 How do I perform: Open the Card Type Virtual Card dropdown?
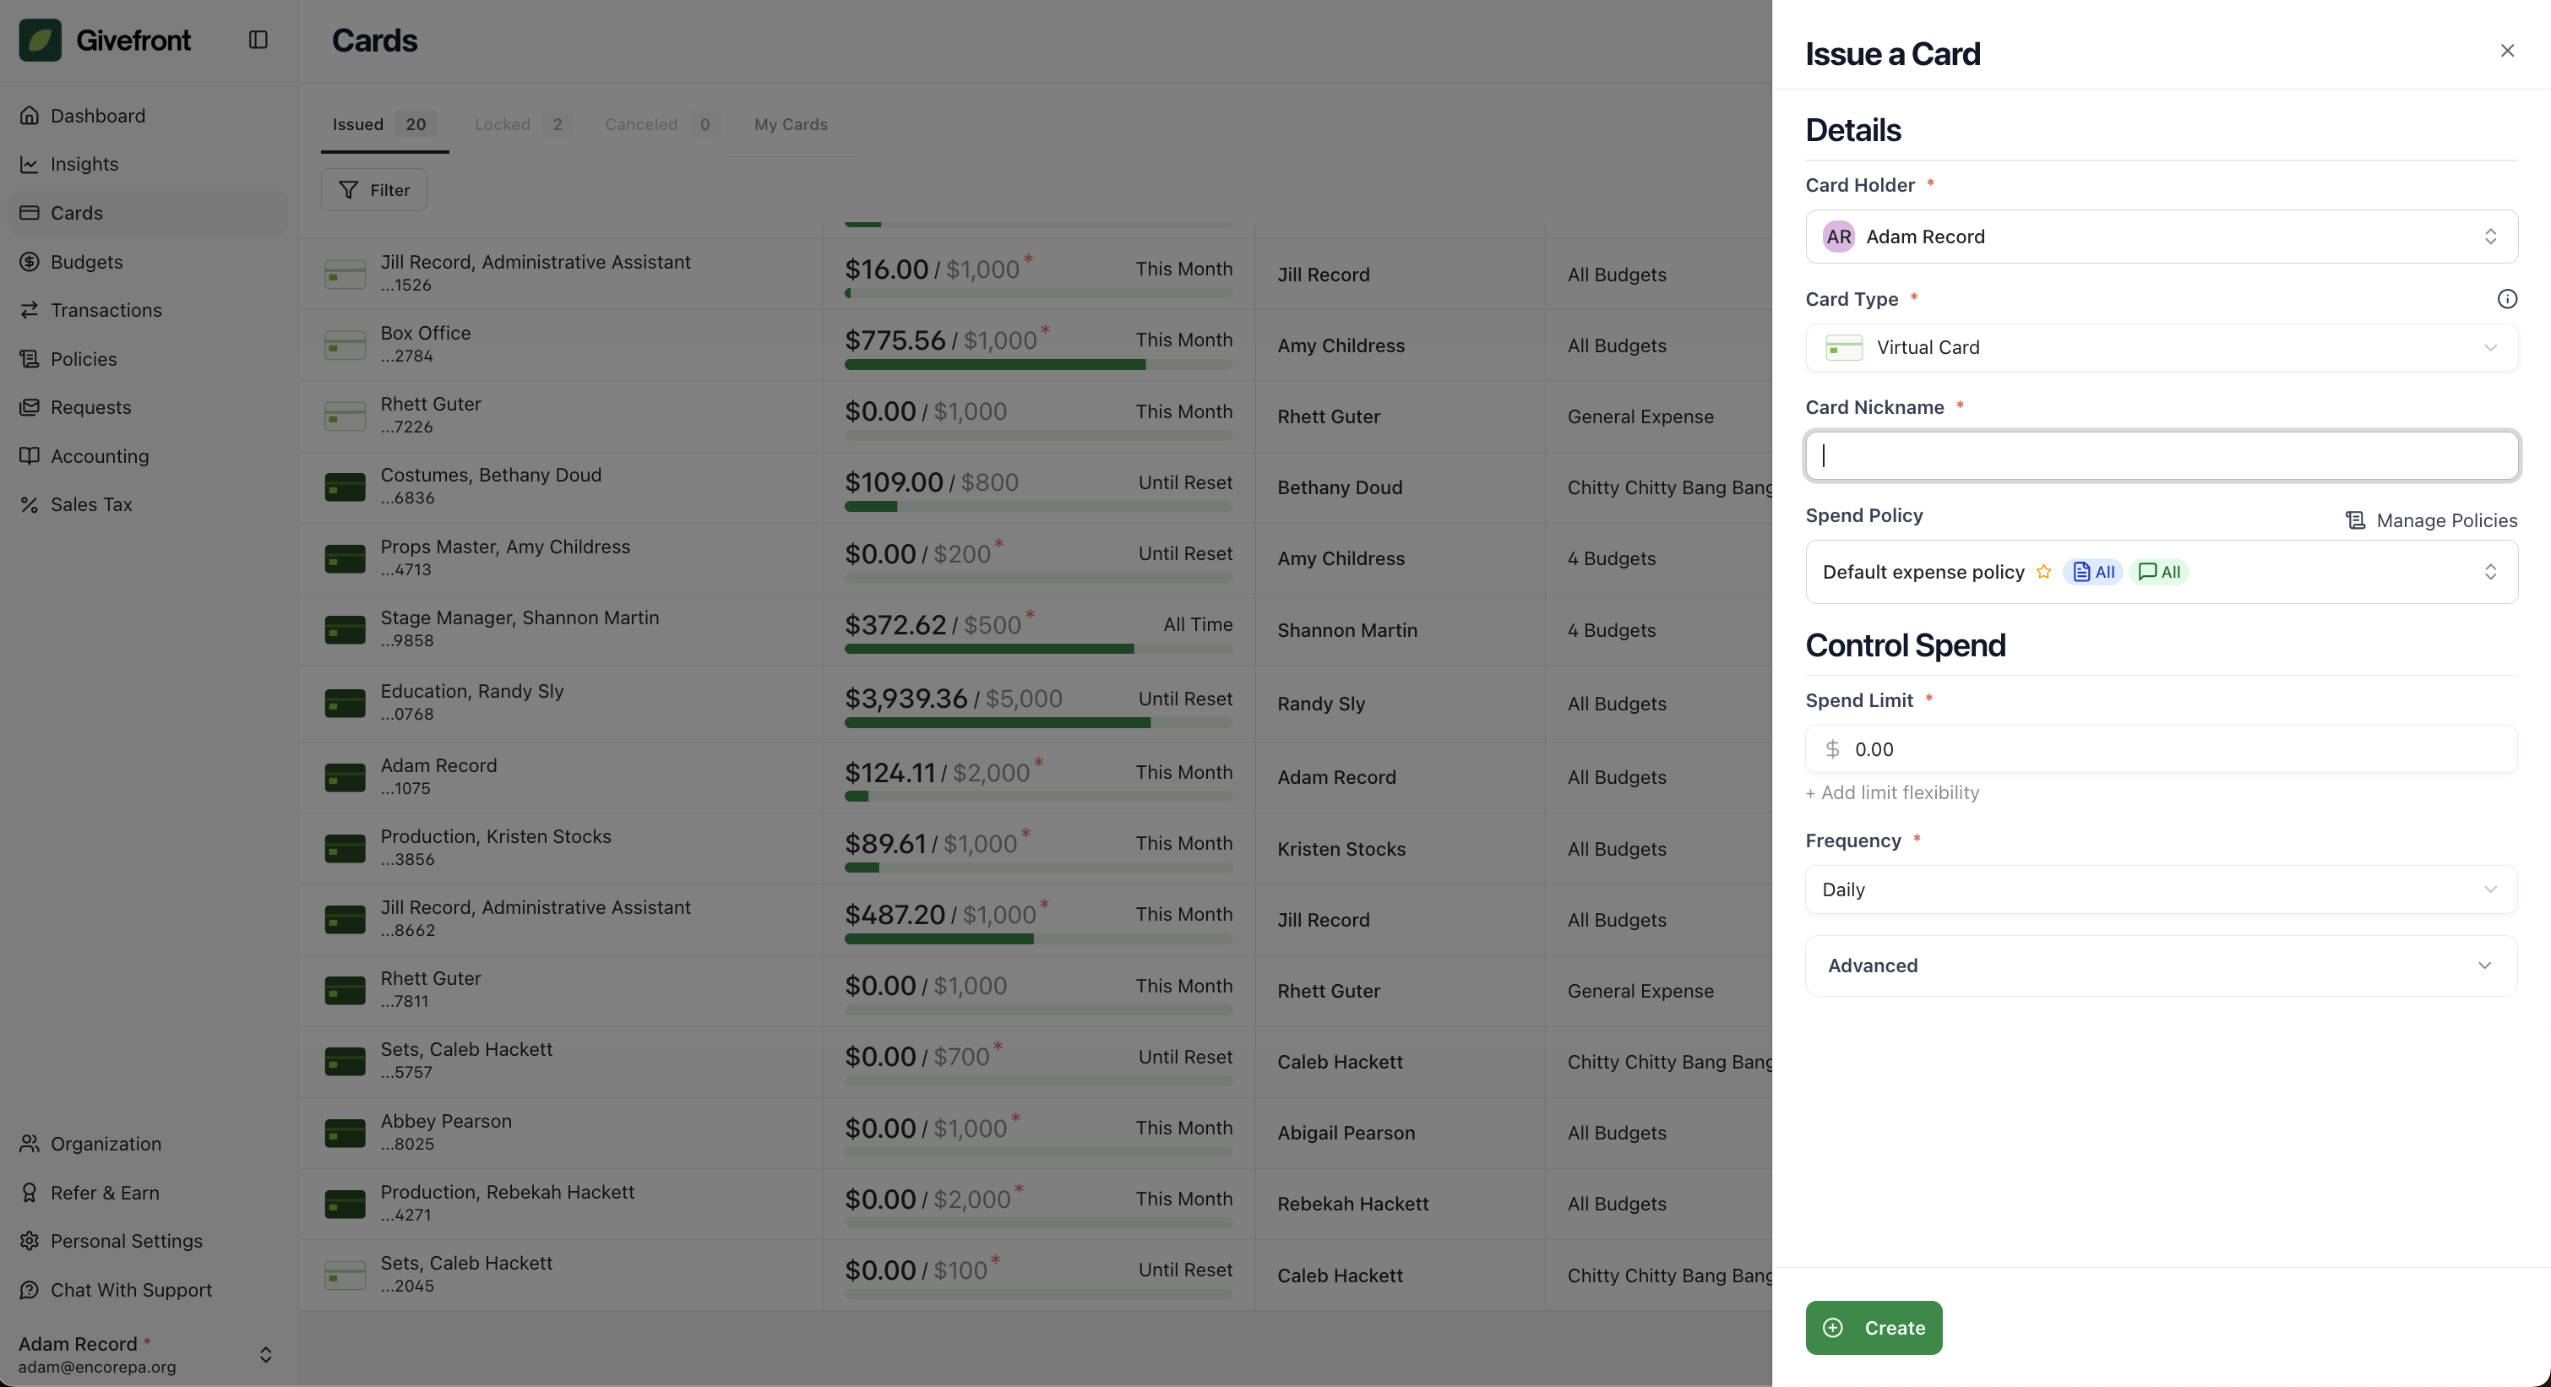(2161, 347)
